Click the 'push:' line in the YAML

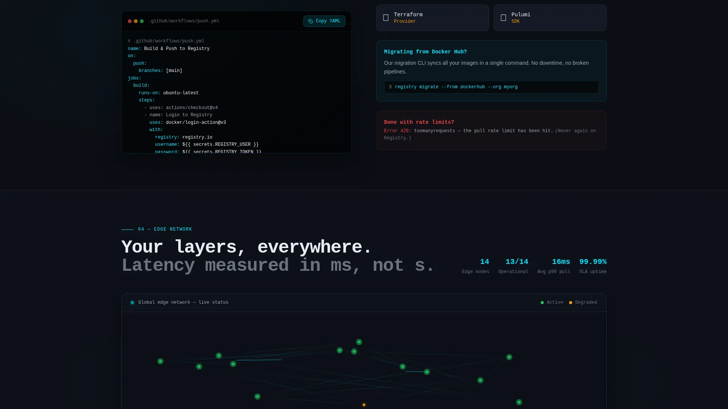(140, 64)
